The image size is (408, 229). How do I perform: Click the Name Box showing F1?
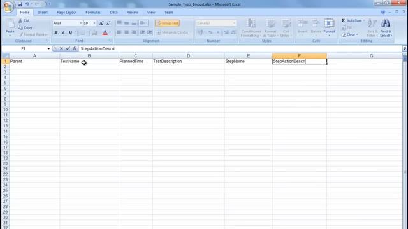(x=24, y=48)
